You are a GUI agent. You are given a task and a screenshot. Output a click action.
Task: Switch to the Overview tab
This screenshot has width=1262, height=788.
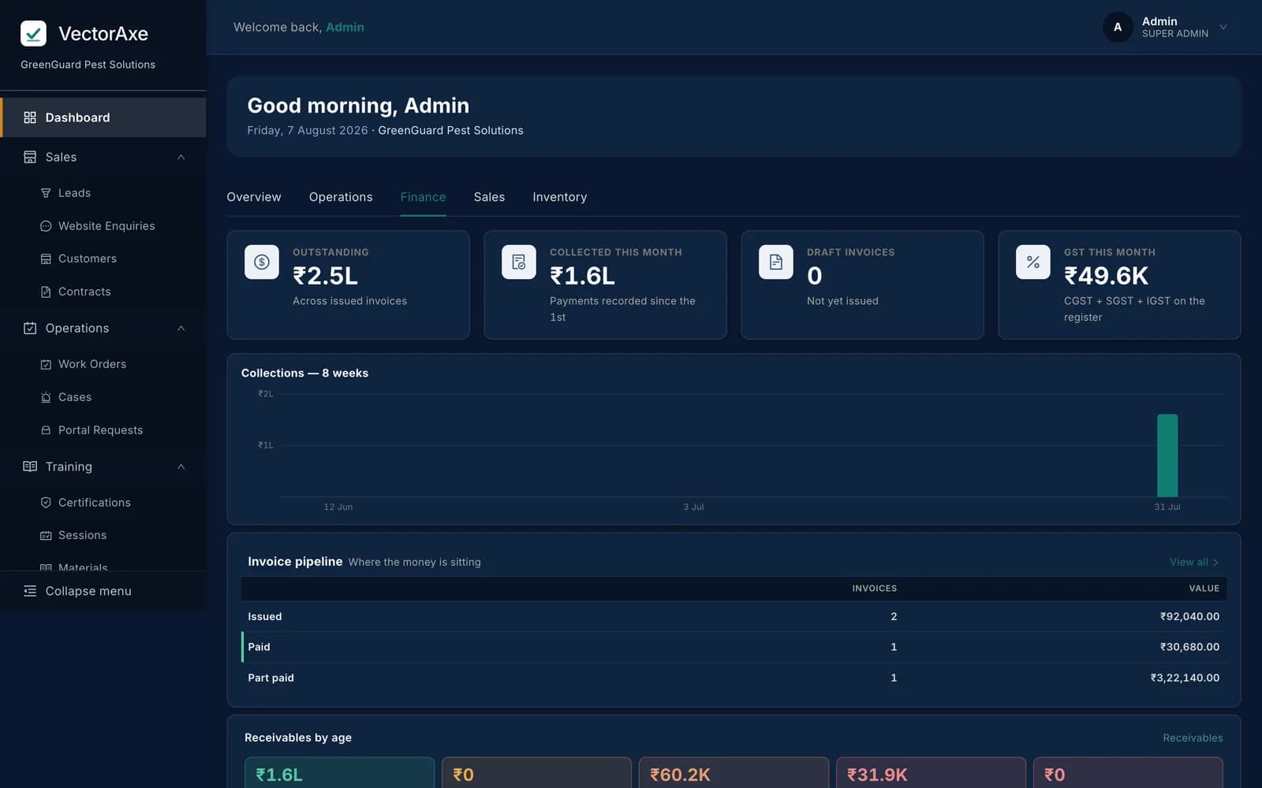[x=254, y=197]
